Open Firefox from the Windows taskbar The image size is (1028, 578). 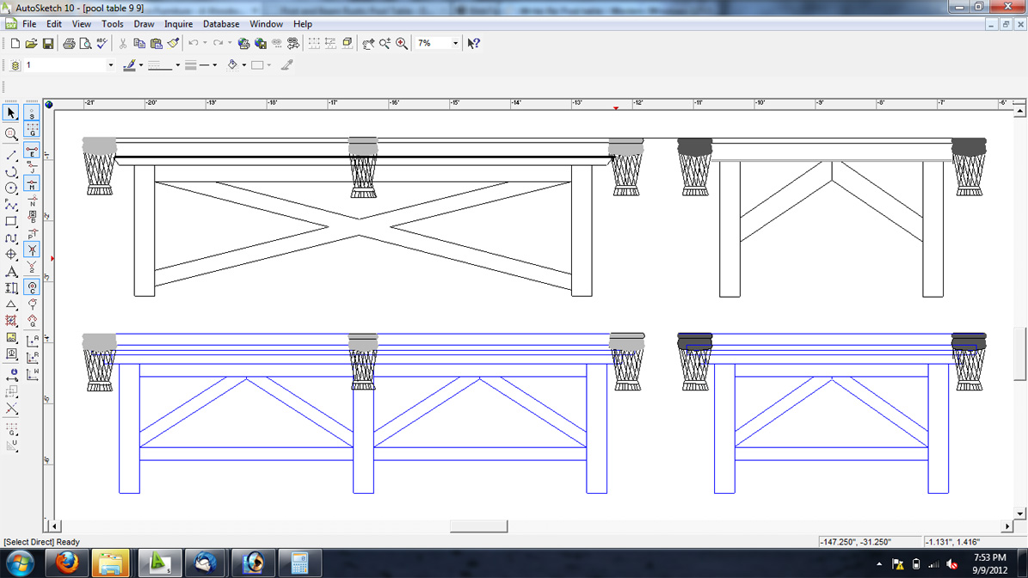(x=66, y=563)
